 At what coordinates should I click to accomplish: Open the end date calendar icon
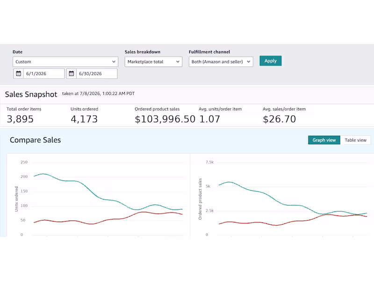tap(72, 74)
